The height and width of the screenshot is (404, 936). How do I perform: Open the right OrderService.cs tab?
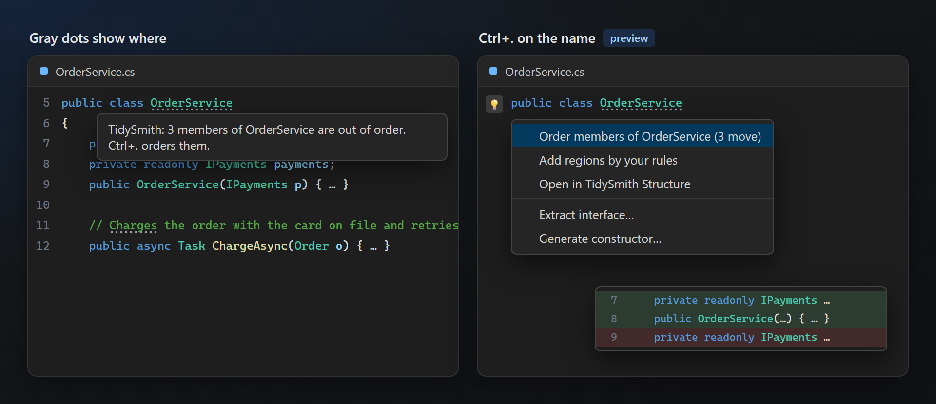coord(545,72)
